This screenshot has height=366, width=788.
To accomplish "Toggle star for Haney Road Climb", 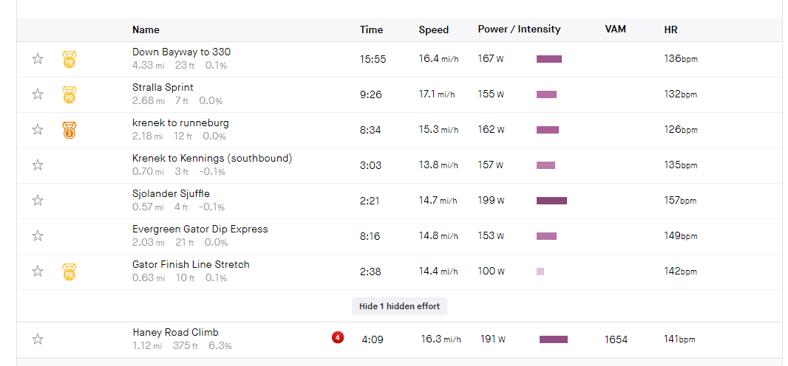I will [x=38, y=339].
